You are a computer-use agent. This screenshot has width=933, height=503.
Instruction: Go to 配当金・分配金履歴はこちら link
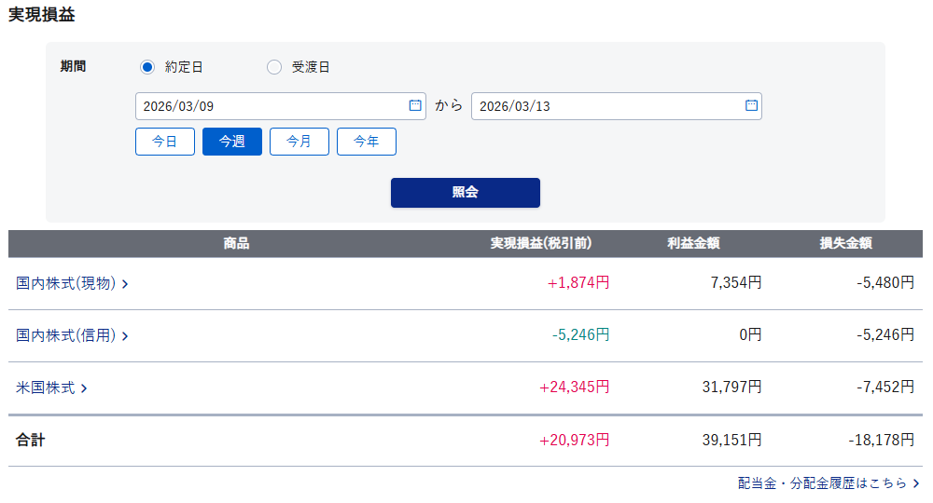821,483
